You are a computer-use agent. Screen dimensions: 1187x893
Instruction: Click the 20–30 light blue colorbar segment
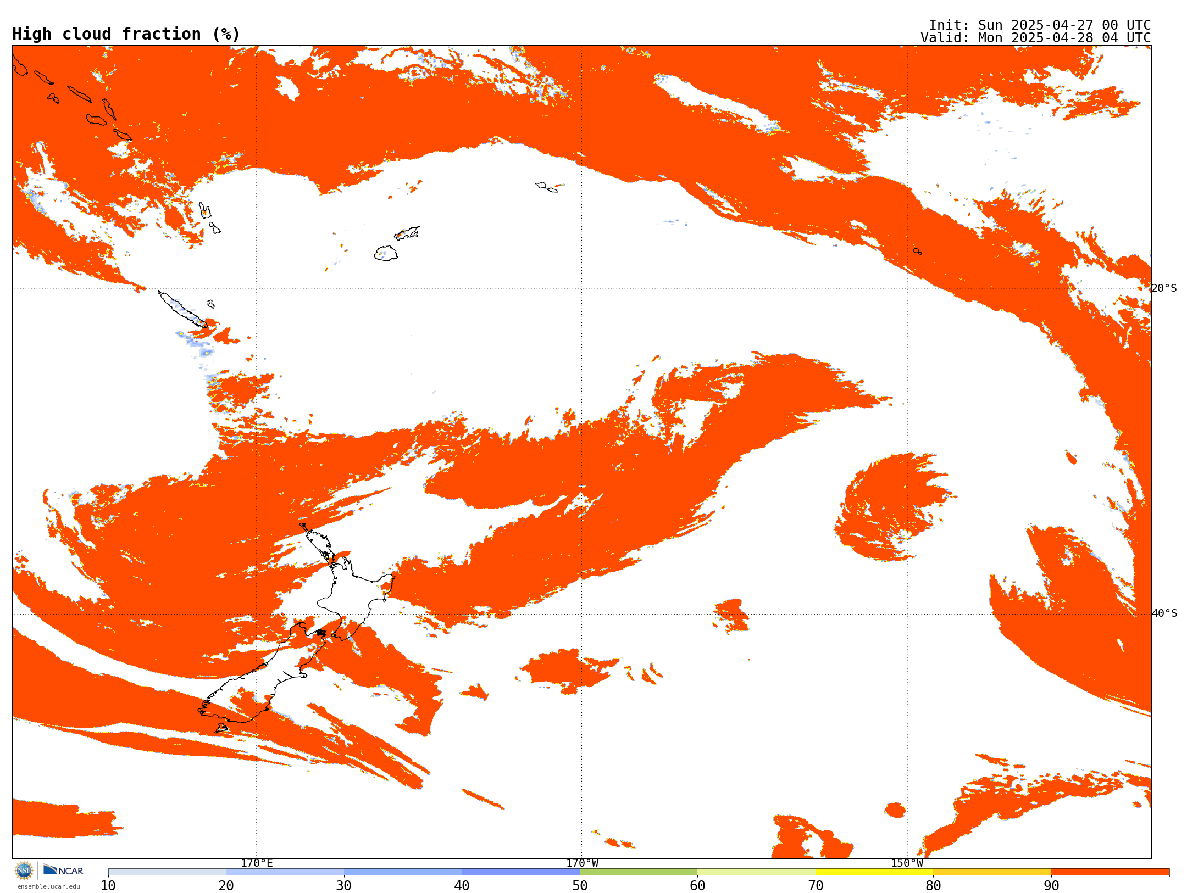[x=285, y=872]
